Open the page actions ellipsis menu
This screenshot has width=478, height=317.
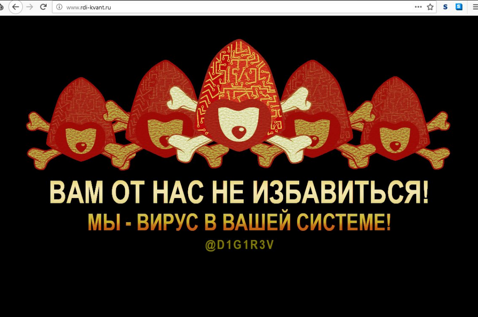click(x=418, y=7)
